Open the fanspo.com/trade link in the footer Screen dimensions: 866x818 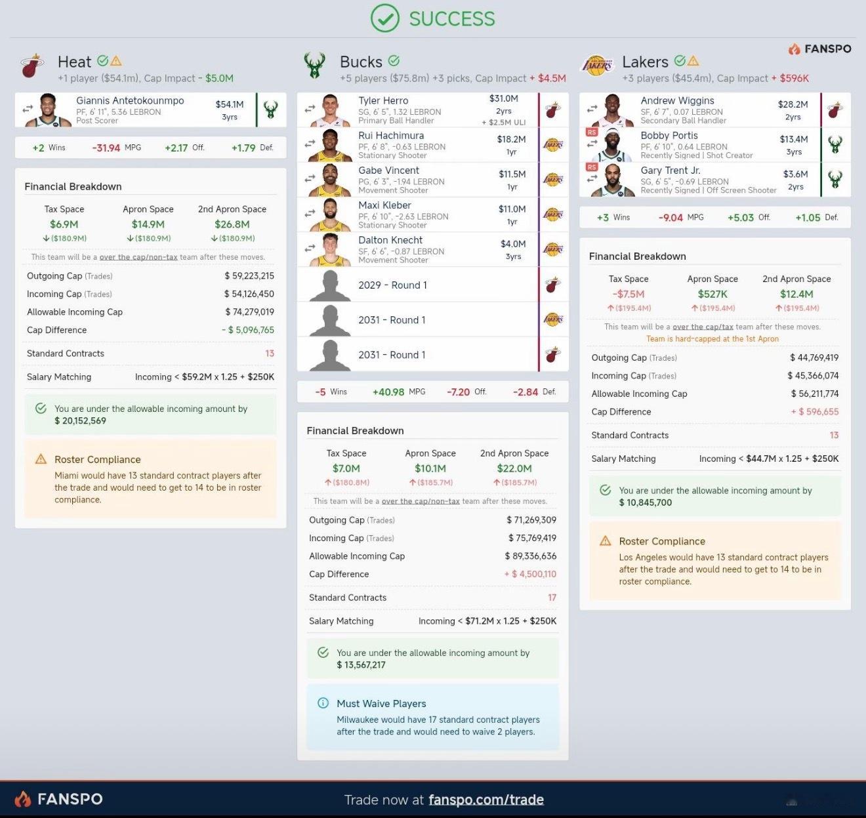486,800
